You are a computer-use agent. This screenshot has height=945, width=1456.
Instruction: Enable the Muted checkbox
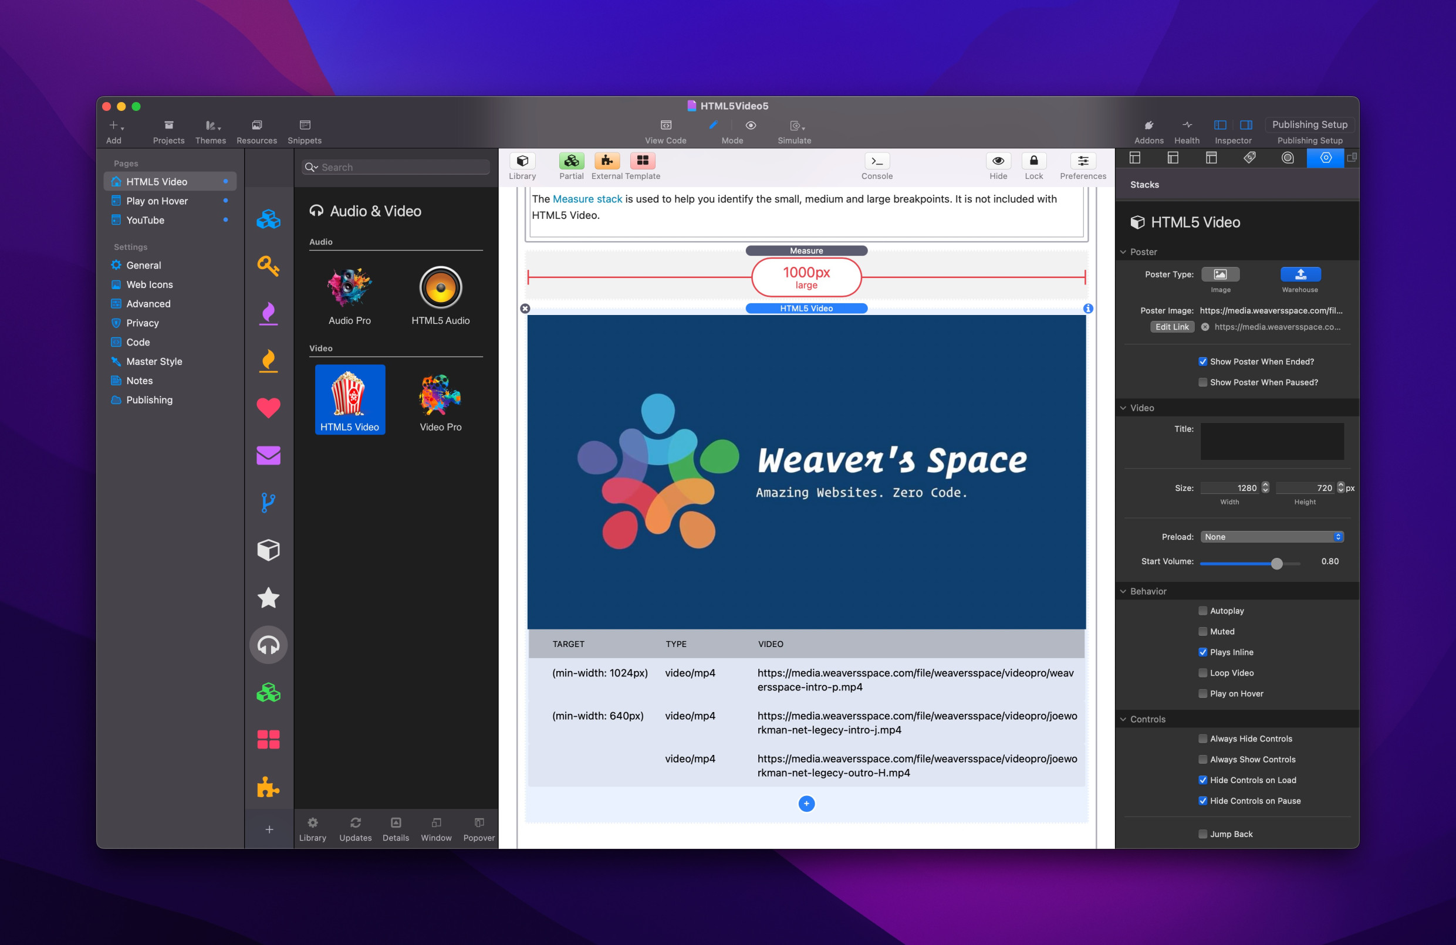[x=1202, y=632]
